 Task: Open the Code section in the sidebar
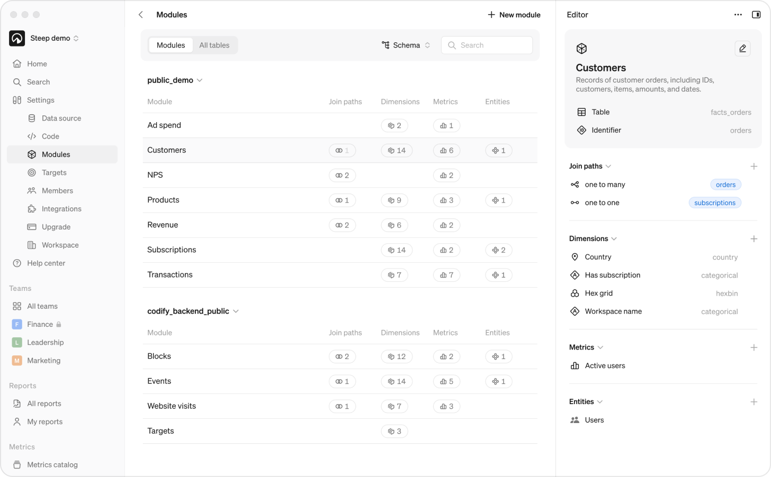coord(33,136)
